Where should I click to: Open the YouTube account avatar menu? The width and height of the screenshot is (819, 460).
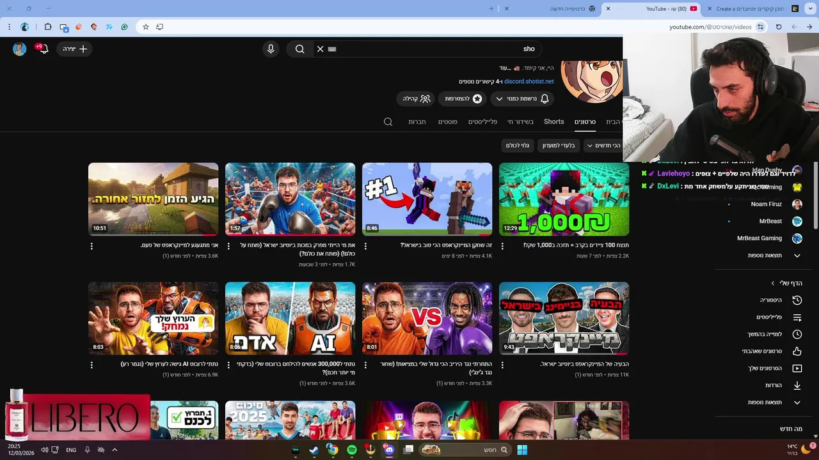(x=20, y=49)
